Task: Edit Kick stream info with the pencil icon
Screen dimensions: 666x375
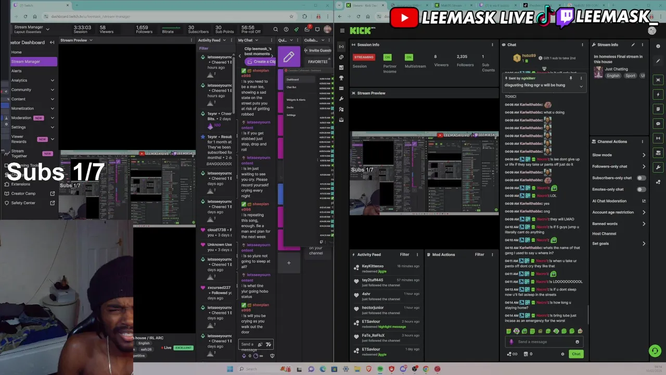Action: (633, 45)
